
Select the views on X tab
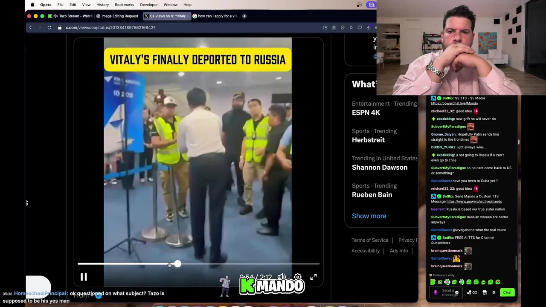point(167,16)
